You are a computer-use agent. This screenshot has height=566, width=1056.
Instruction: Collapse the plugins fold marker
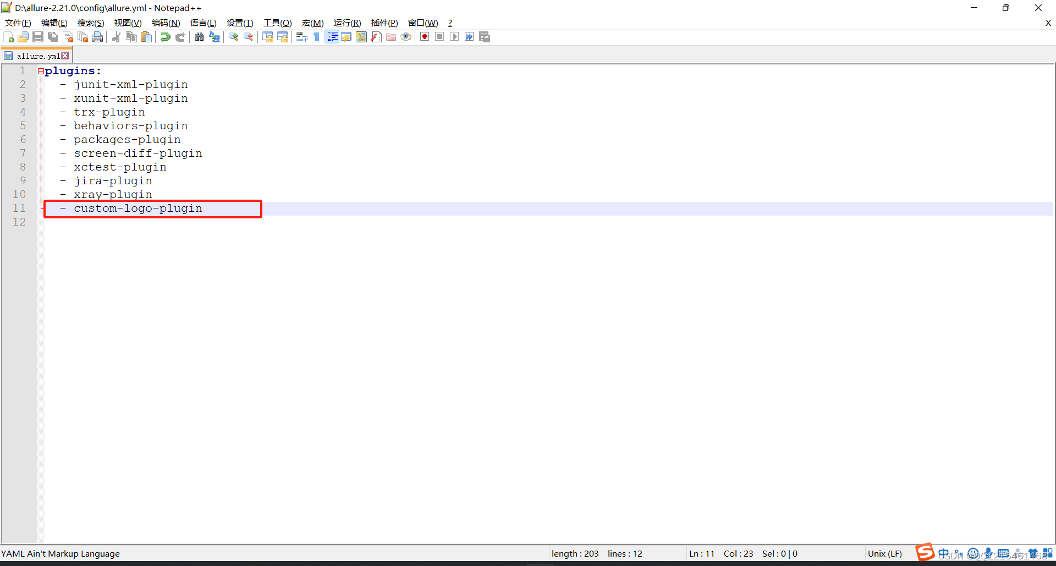tap(41, 71)
